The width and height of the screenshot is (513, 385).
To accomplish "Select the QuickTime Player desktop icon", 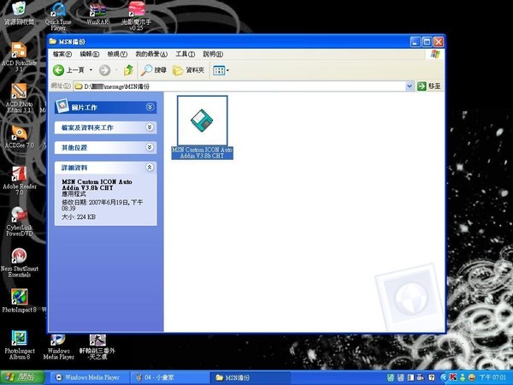I will [58, 15].
